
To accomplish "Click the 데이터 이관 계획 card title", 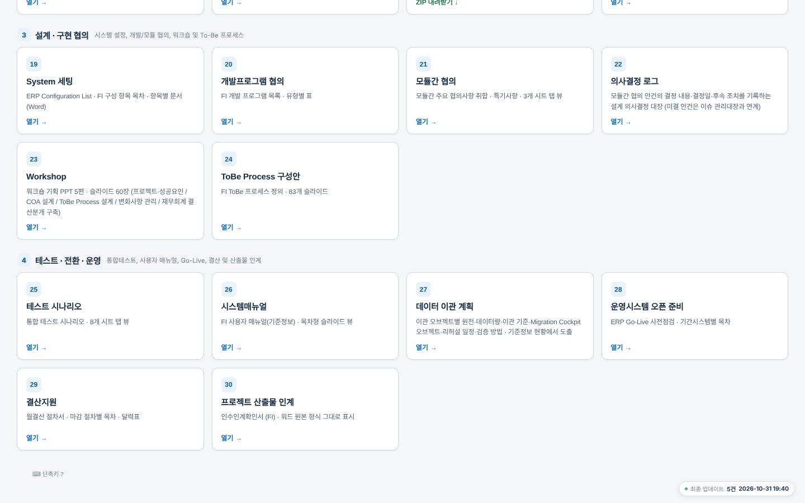I will point(444,307).
